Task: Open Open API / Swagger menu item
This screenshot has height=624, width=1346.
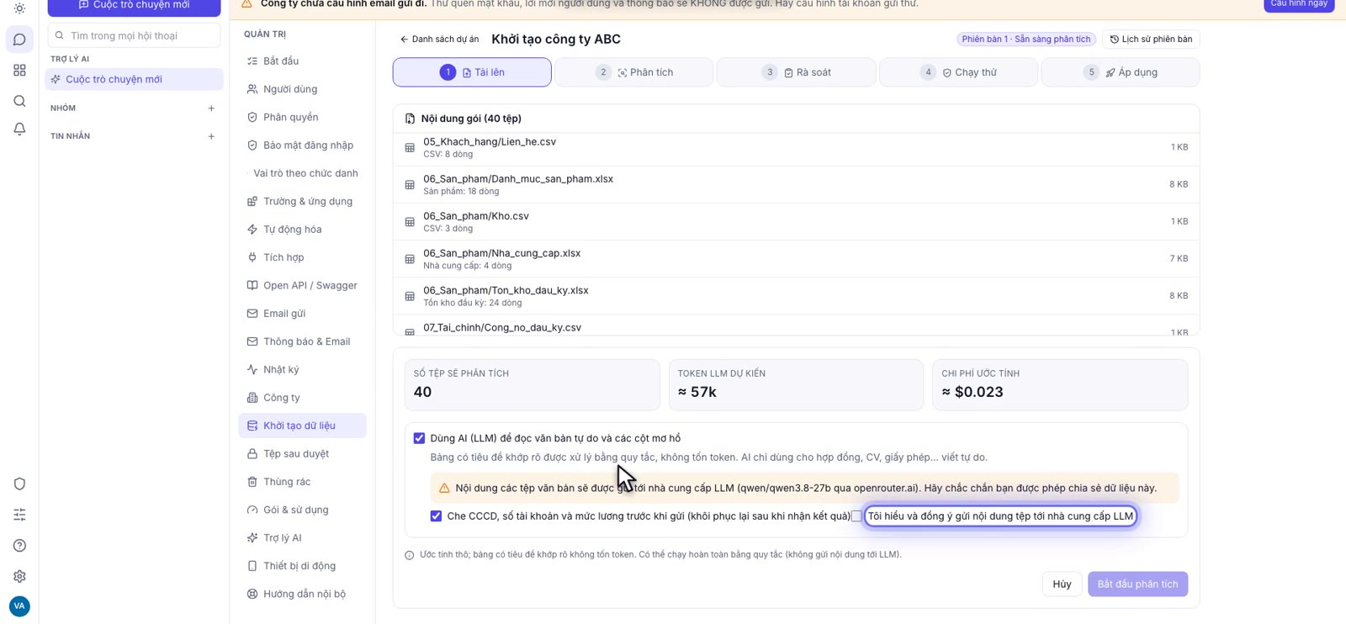Action: coord(302,286)
